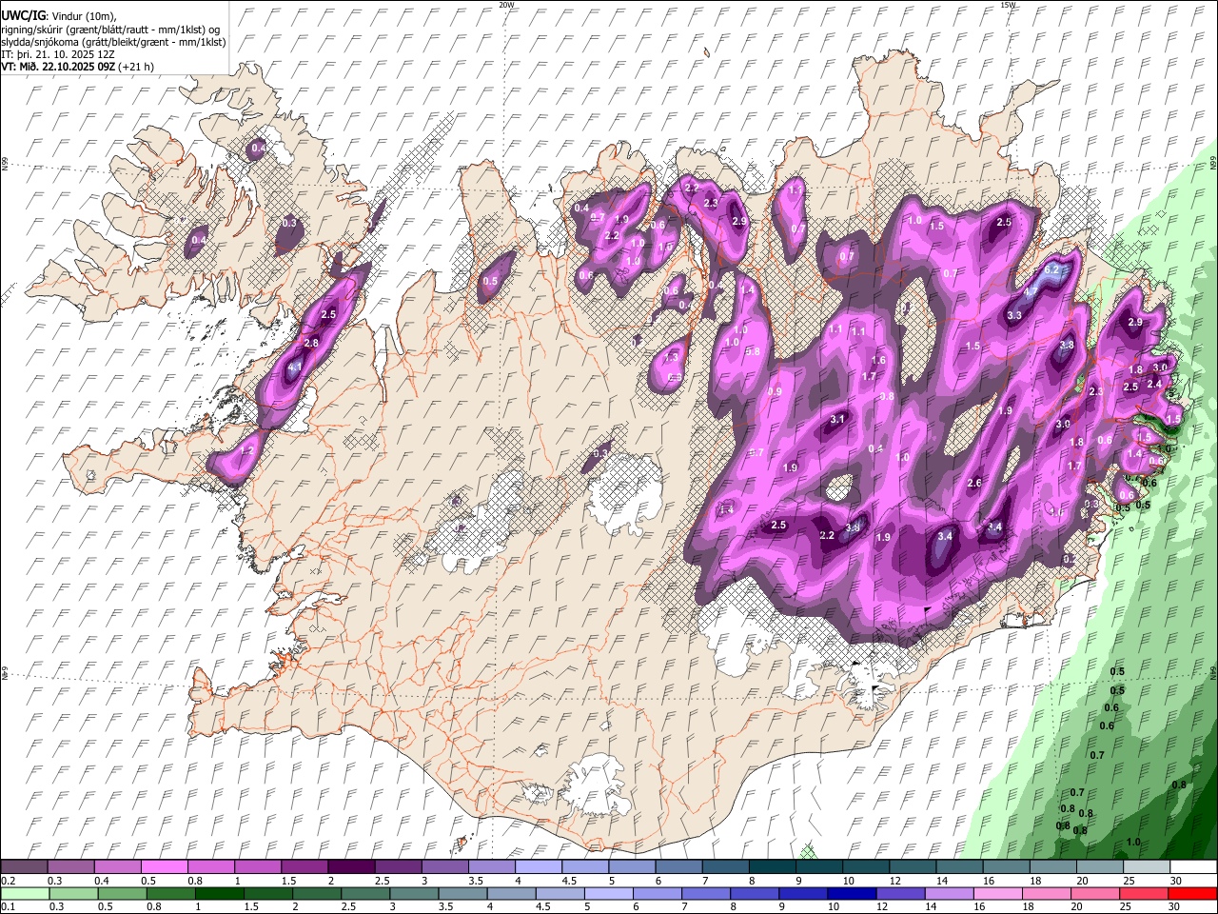Click the 'slydda/snjókoma (grátt/bleikt/grænt - mm/1klst)' description line
Screen dimensions: 1218x914
point(113,42)
